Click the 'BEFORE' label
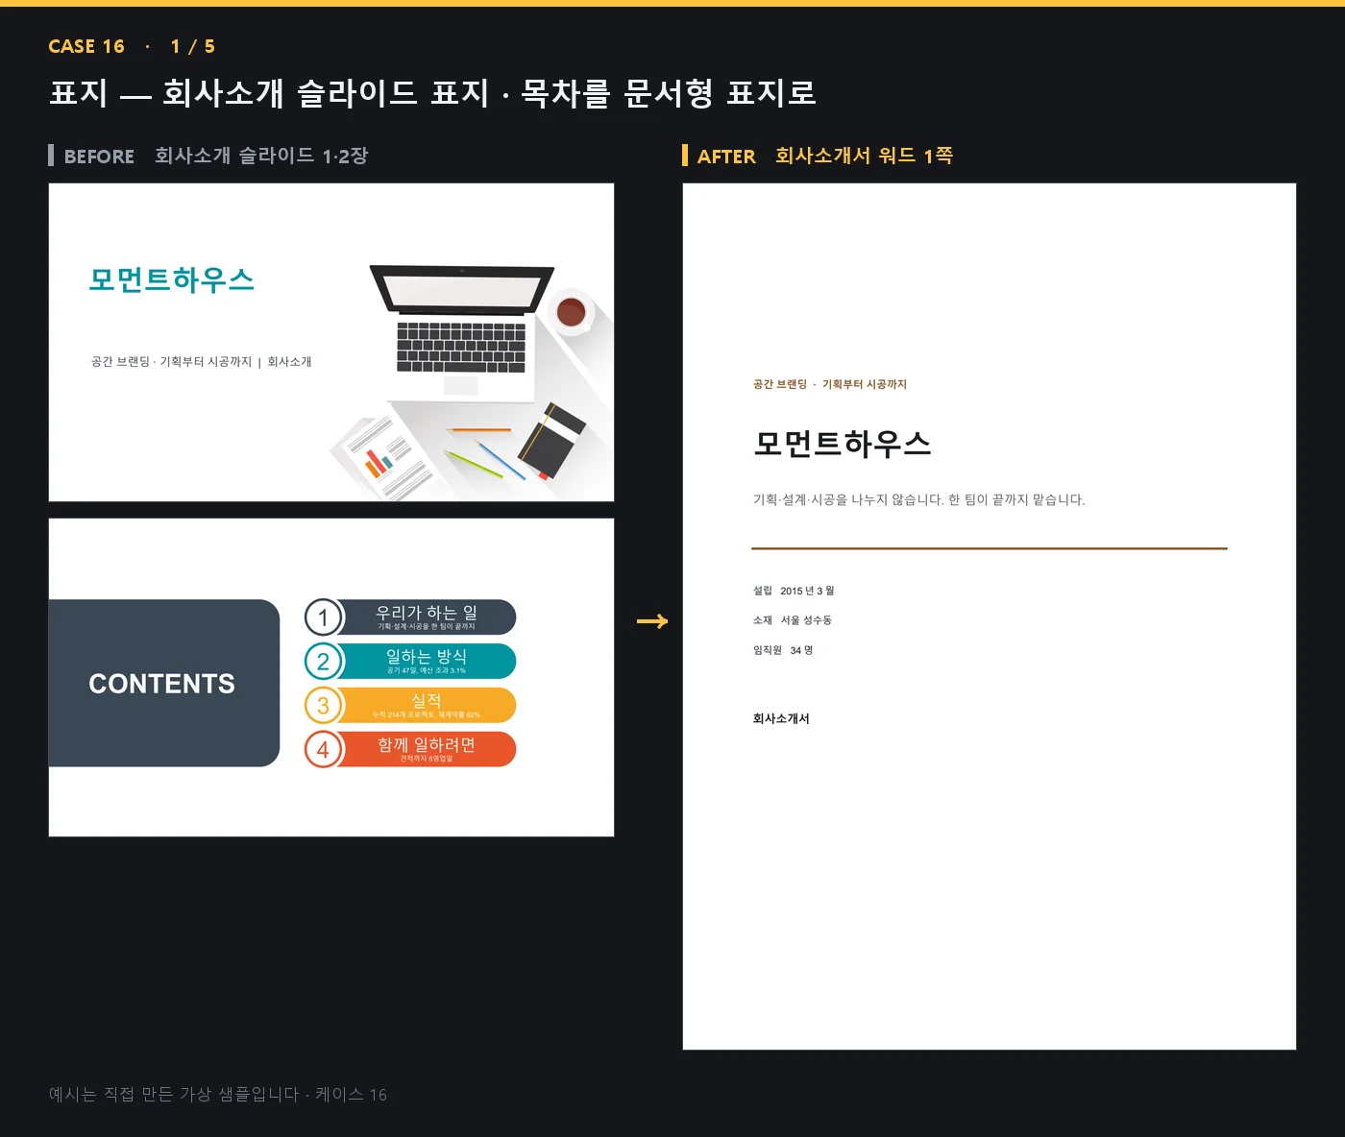Screen dimensions: 1345x1137 99,156
